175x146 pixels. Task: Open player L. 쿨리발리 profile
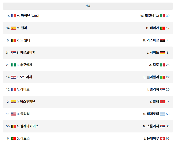tap(151, 77)
